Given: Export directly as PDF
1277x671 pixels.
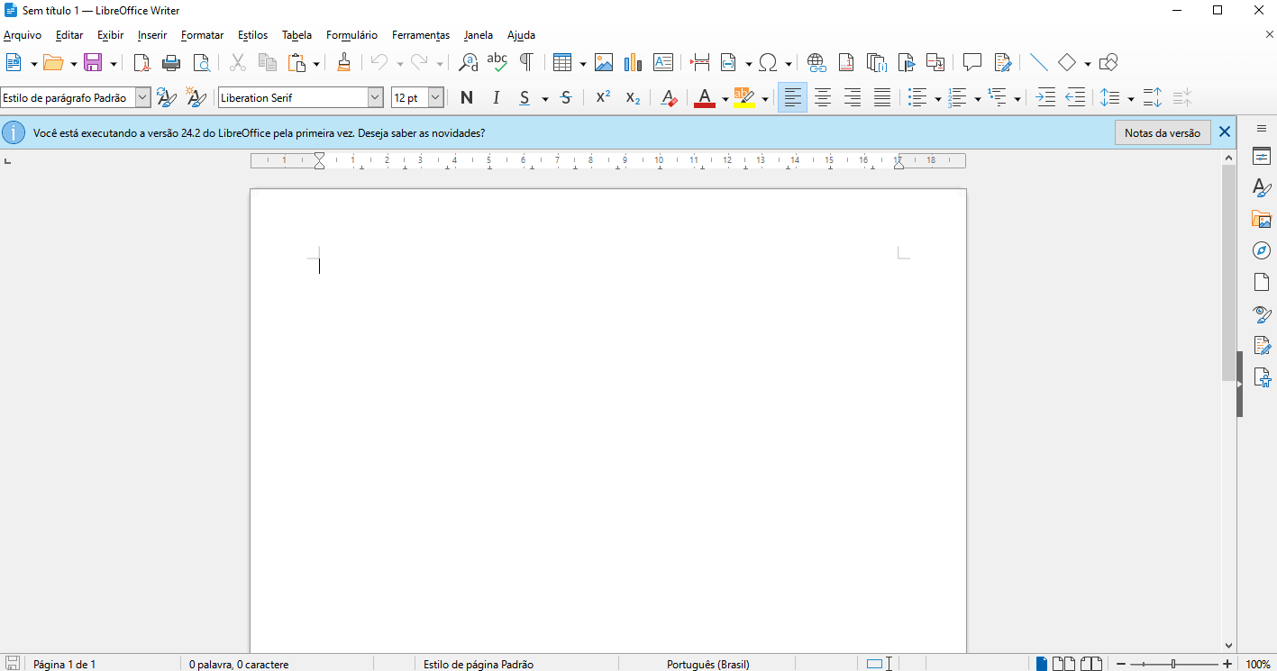Looking at the screenshot, I should tap(141, 63).
